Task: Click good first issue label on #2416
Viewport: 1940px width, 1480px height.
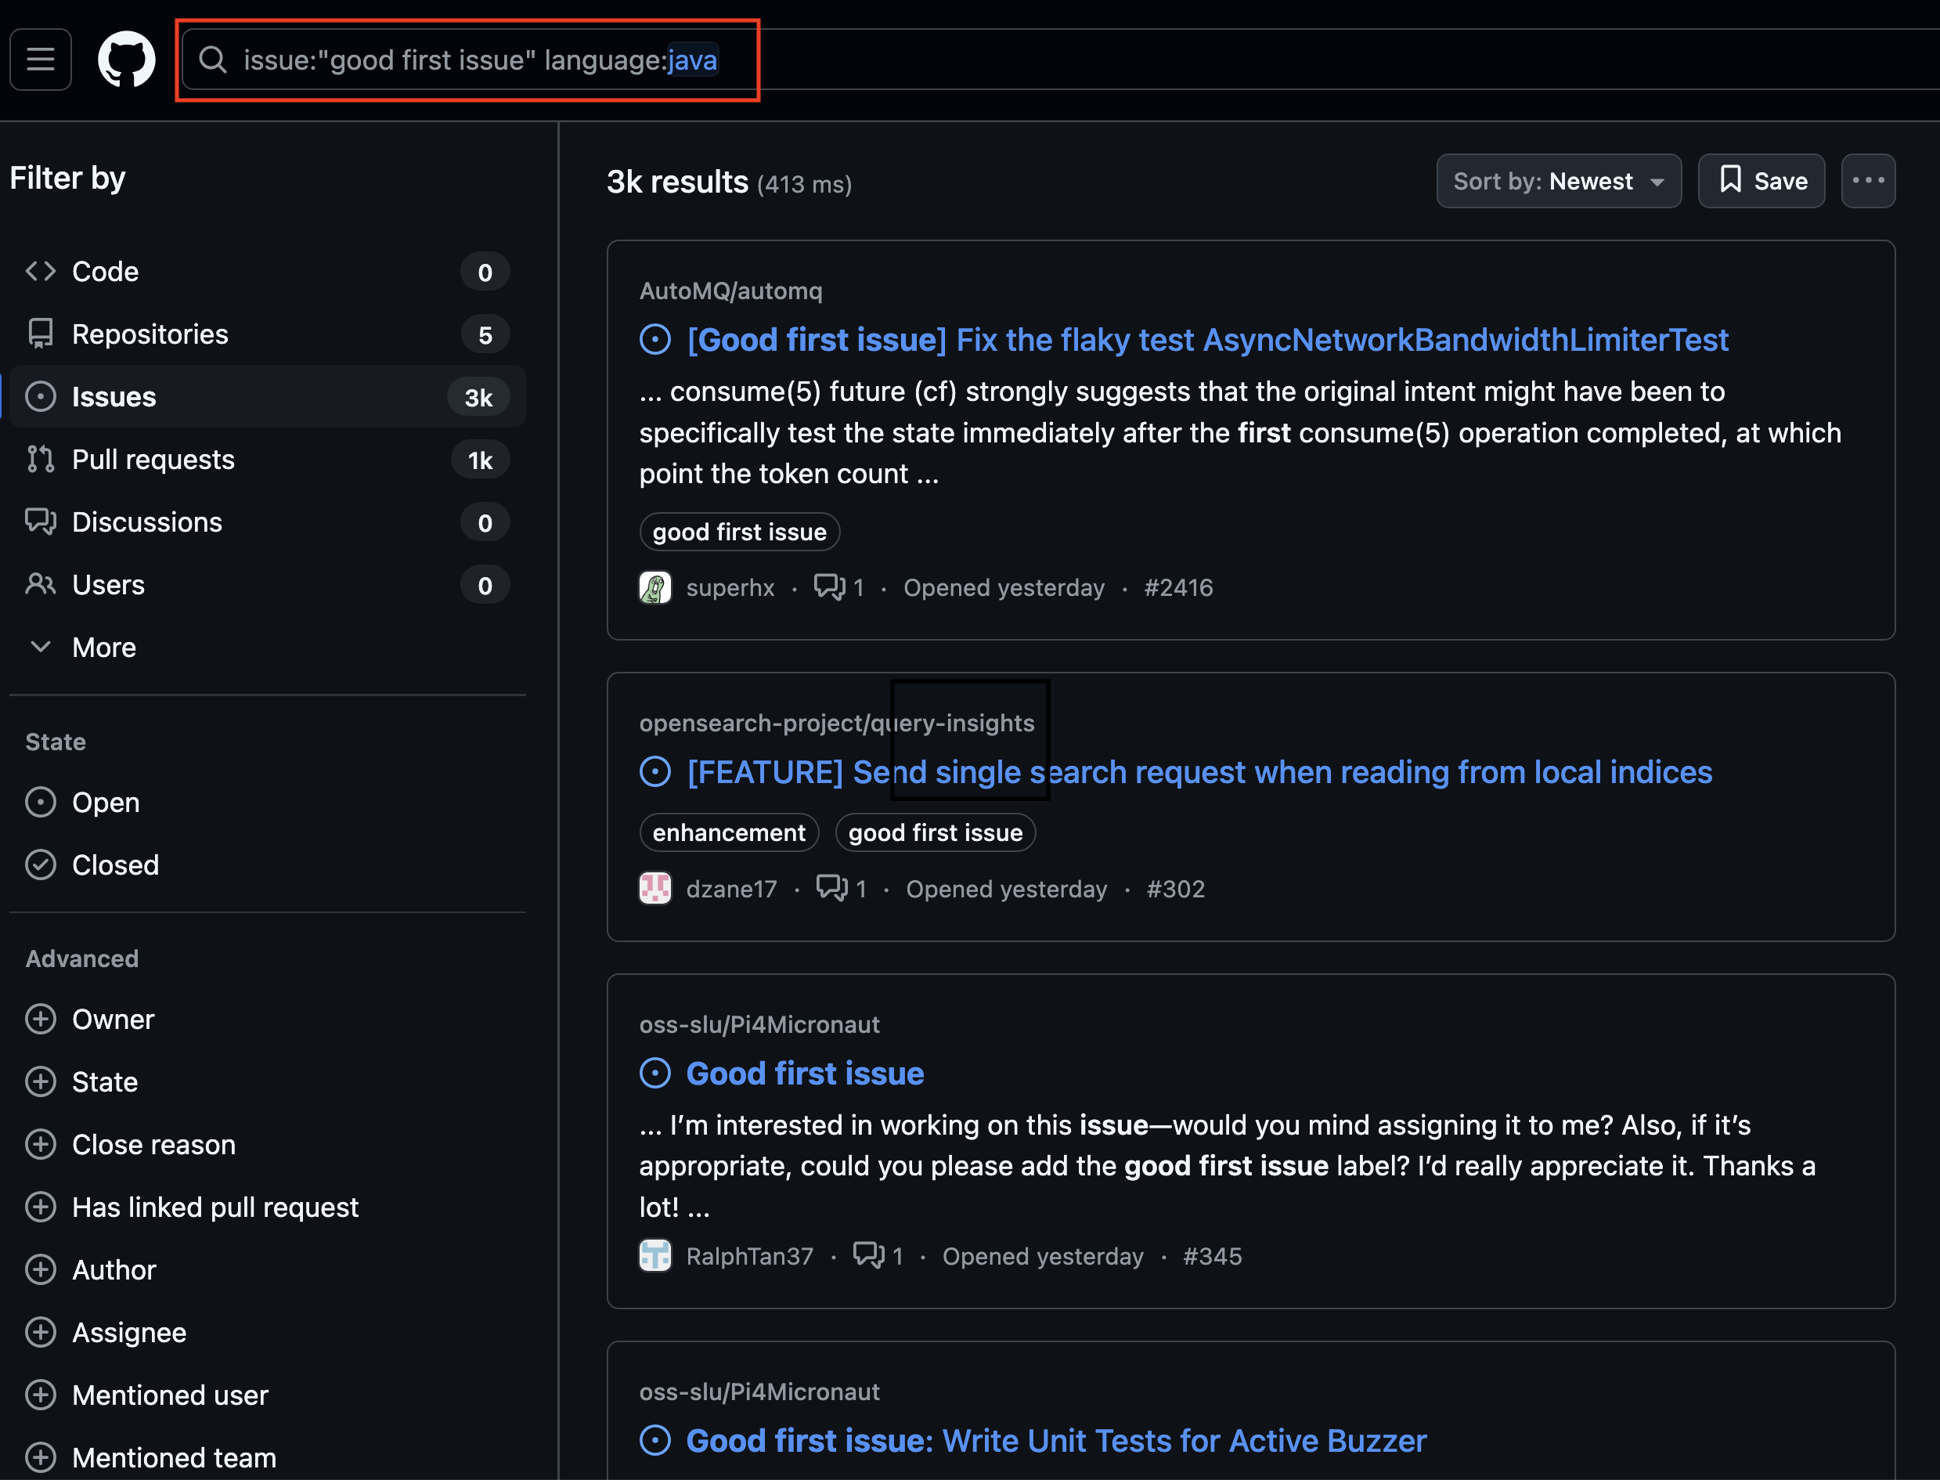Action: pyautogui.click(x=740, y=532)
